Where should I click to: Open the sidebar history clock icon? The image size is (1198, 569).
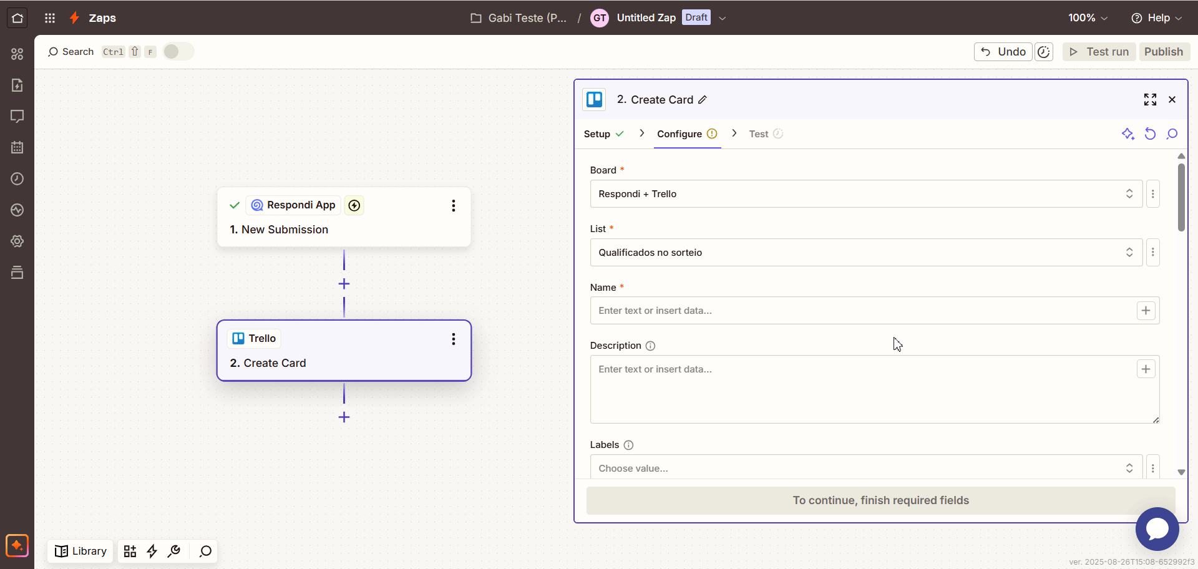click(x=17, y=179)
